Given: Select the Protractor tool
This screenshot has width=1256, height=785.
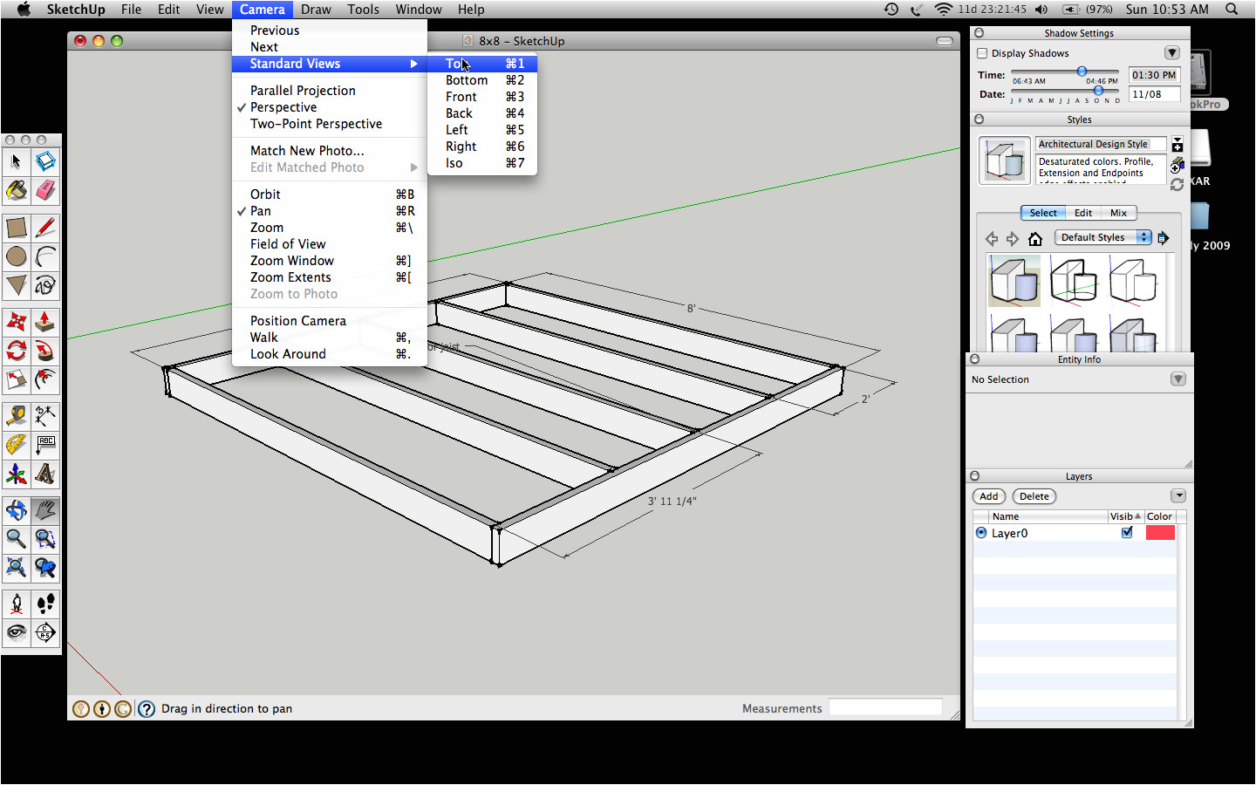Looking at the screenshot, I should click(16, 445).
